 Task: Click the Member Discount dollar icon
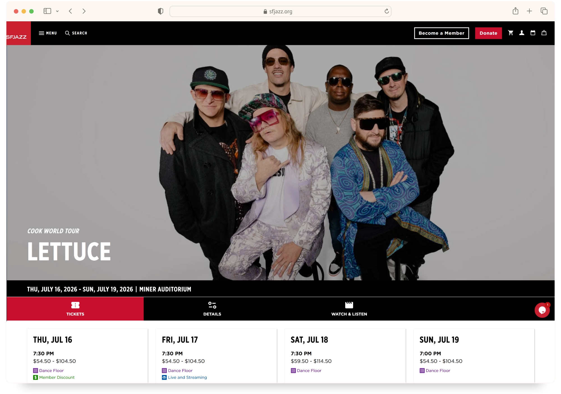pos(35,377)
